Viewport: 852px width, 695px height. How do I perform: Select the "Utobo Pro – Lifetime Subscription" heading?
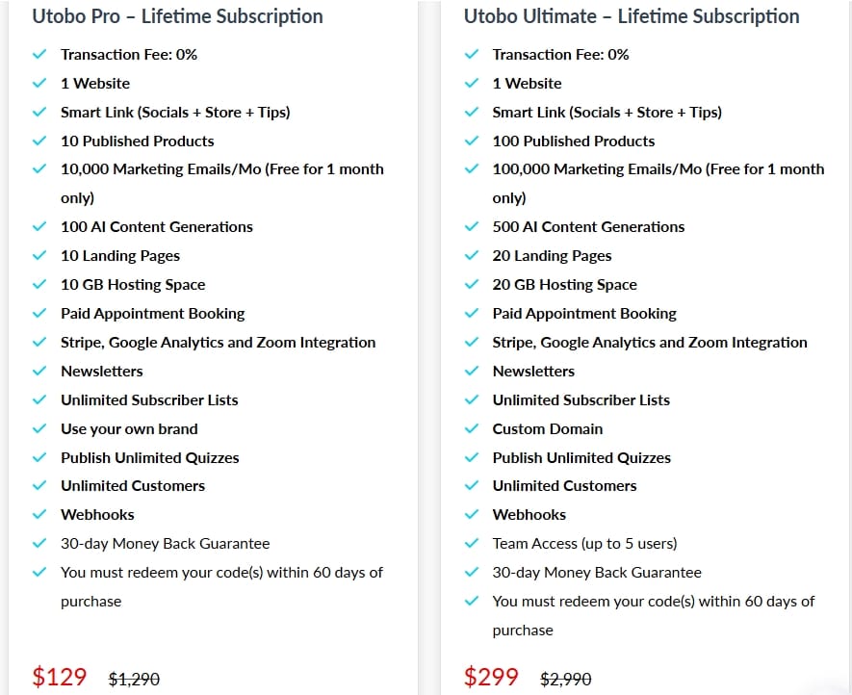[177, 16]
